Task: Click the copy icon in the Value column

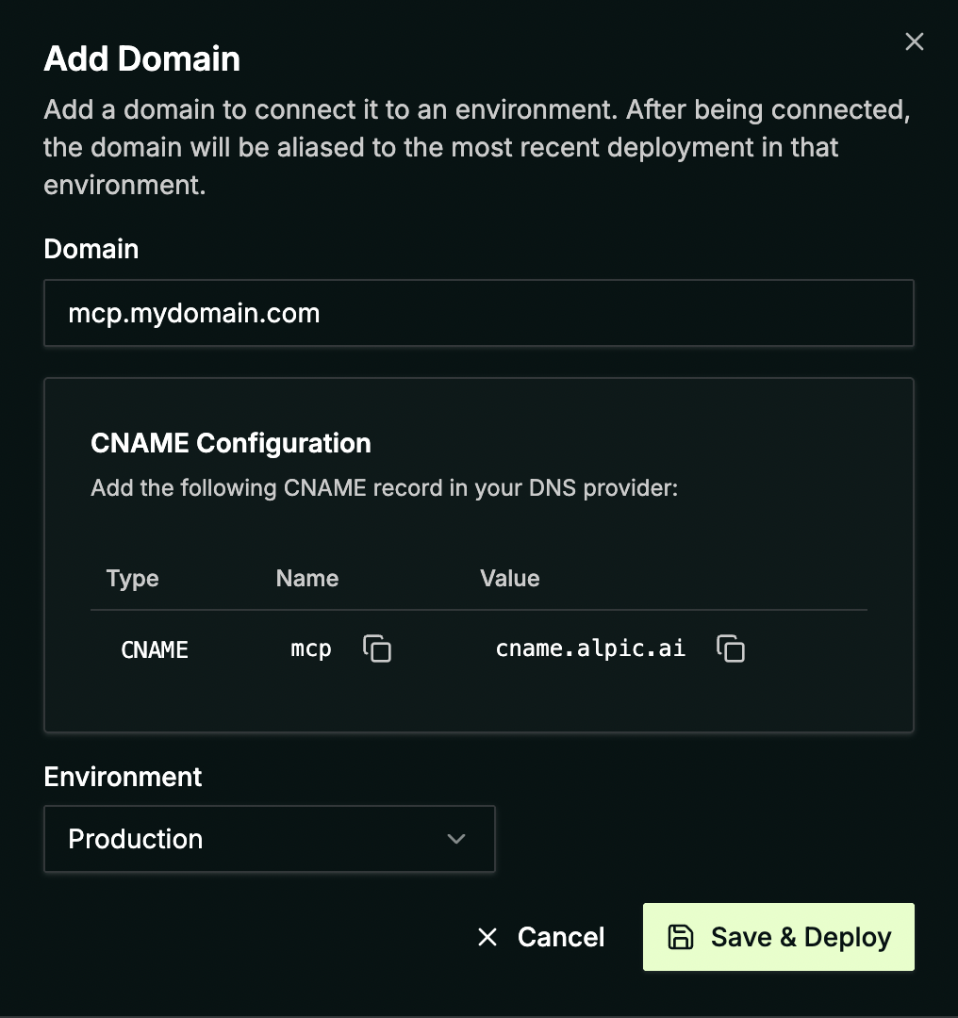Action: pos(731,649)
